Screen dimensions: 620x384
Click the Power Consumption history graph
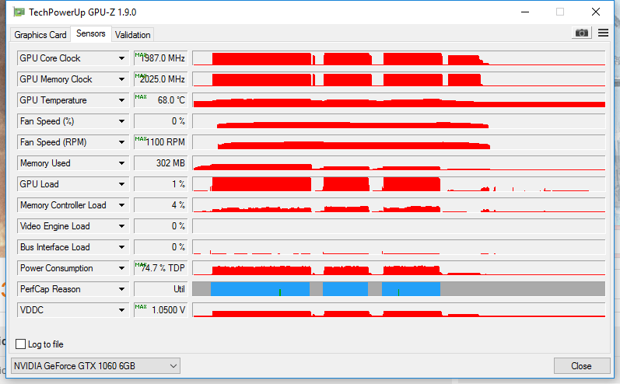398,268
